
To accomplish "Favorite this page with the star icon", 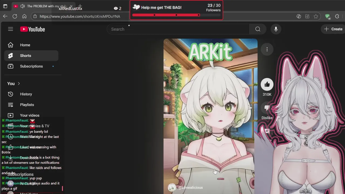I will tap(316, 16).
